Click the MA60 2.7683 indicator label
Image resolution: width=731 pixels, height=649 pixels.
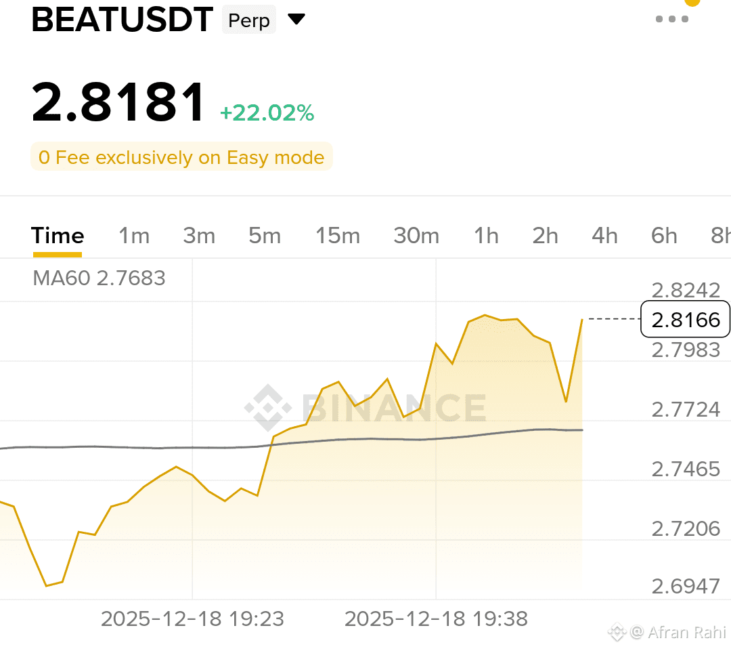pos(99,278)
